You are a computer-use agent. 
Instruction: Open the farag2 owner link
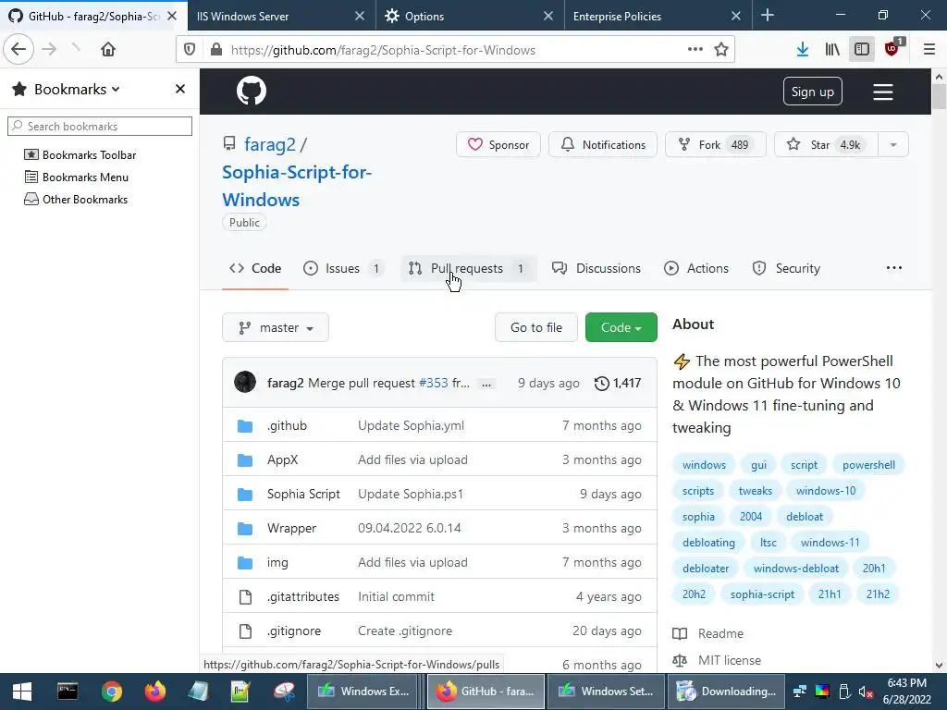(x=269, y=145)
